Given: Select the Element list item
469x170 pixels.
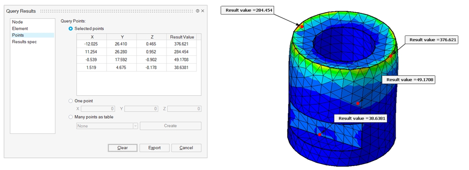Looking at the screenshot, I should point(20,29).
